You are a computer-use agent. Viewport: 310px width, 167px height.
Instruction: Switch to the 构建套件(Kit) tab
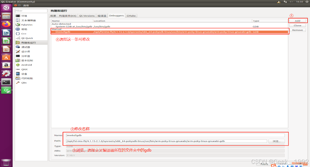67,15
